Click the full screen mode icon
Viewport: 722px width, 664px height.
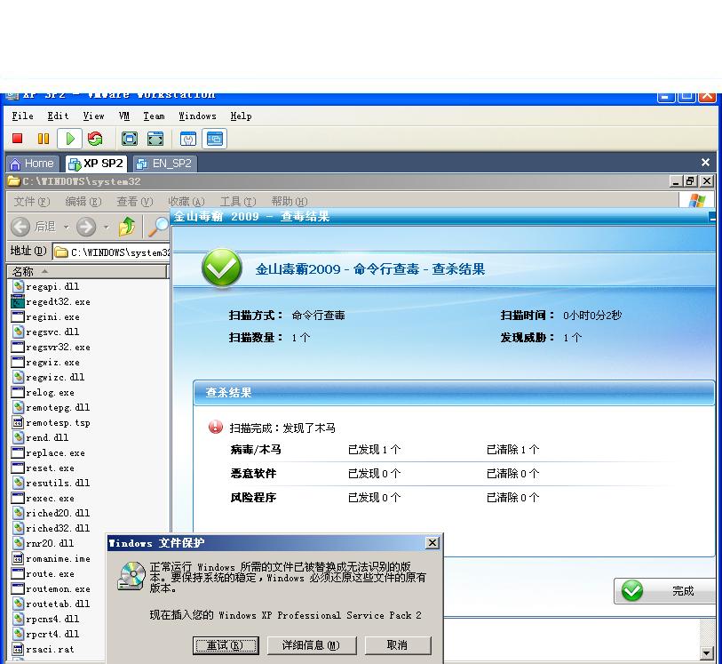tap(130, 139)
